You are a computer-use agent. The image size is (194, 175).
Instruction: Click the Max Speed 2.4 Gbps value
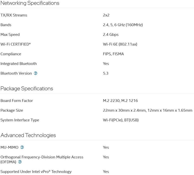pyautogui.click(x=111, y=35)
